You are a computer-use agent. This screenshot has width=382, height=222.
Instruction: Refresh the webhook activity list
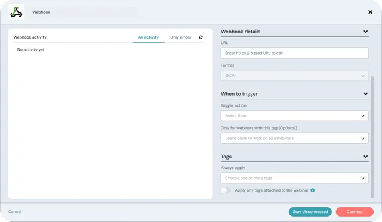201,37
